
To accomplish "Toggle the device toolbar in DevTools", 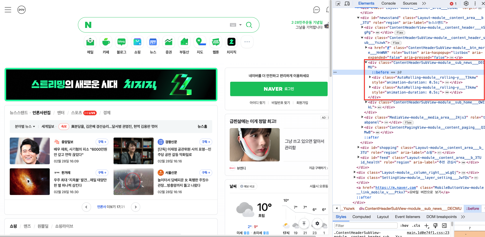I will pos(347,3).
